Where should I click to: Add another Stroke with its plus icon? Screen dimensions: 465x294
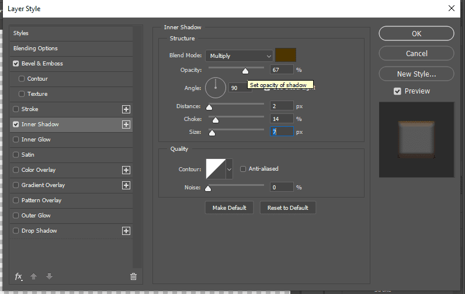(126, 109)
